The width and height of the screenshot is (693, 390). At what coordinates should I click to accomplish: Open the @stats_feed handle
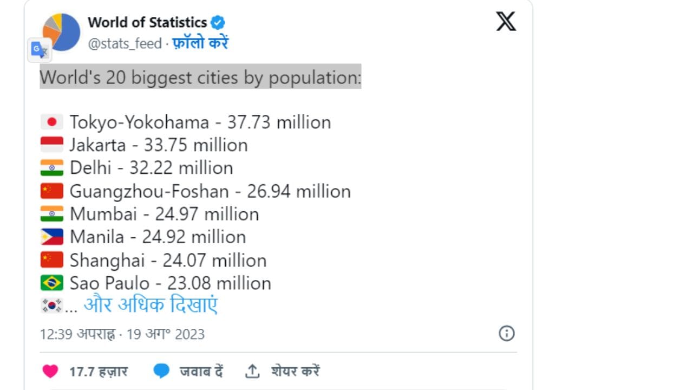coord(125,43)
